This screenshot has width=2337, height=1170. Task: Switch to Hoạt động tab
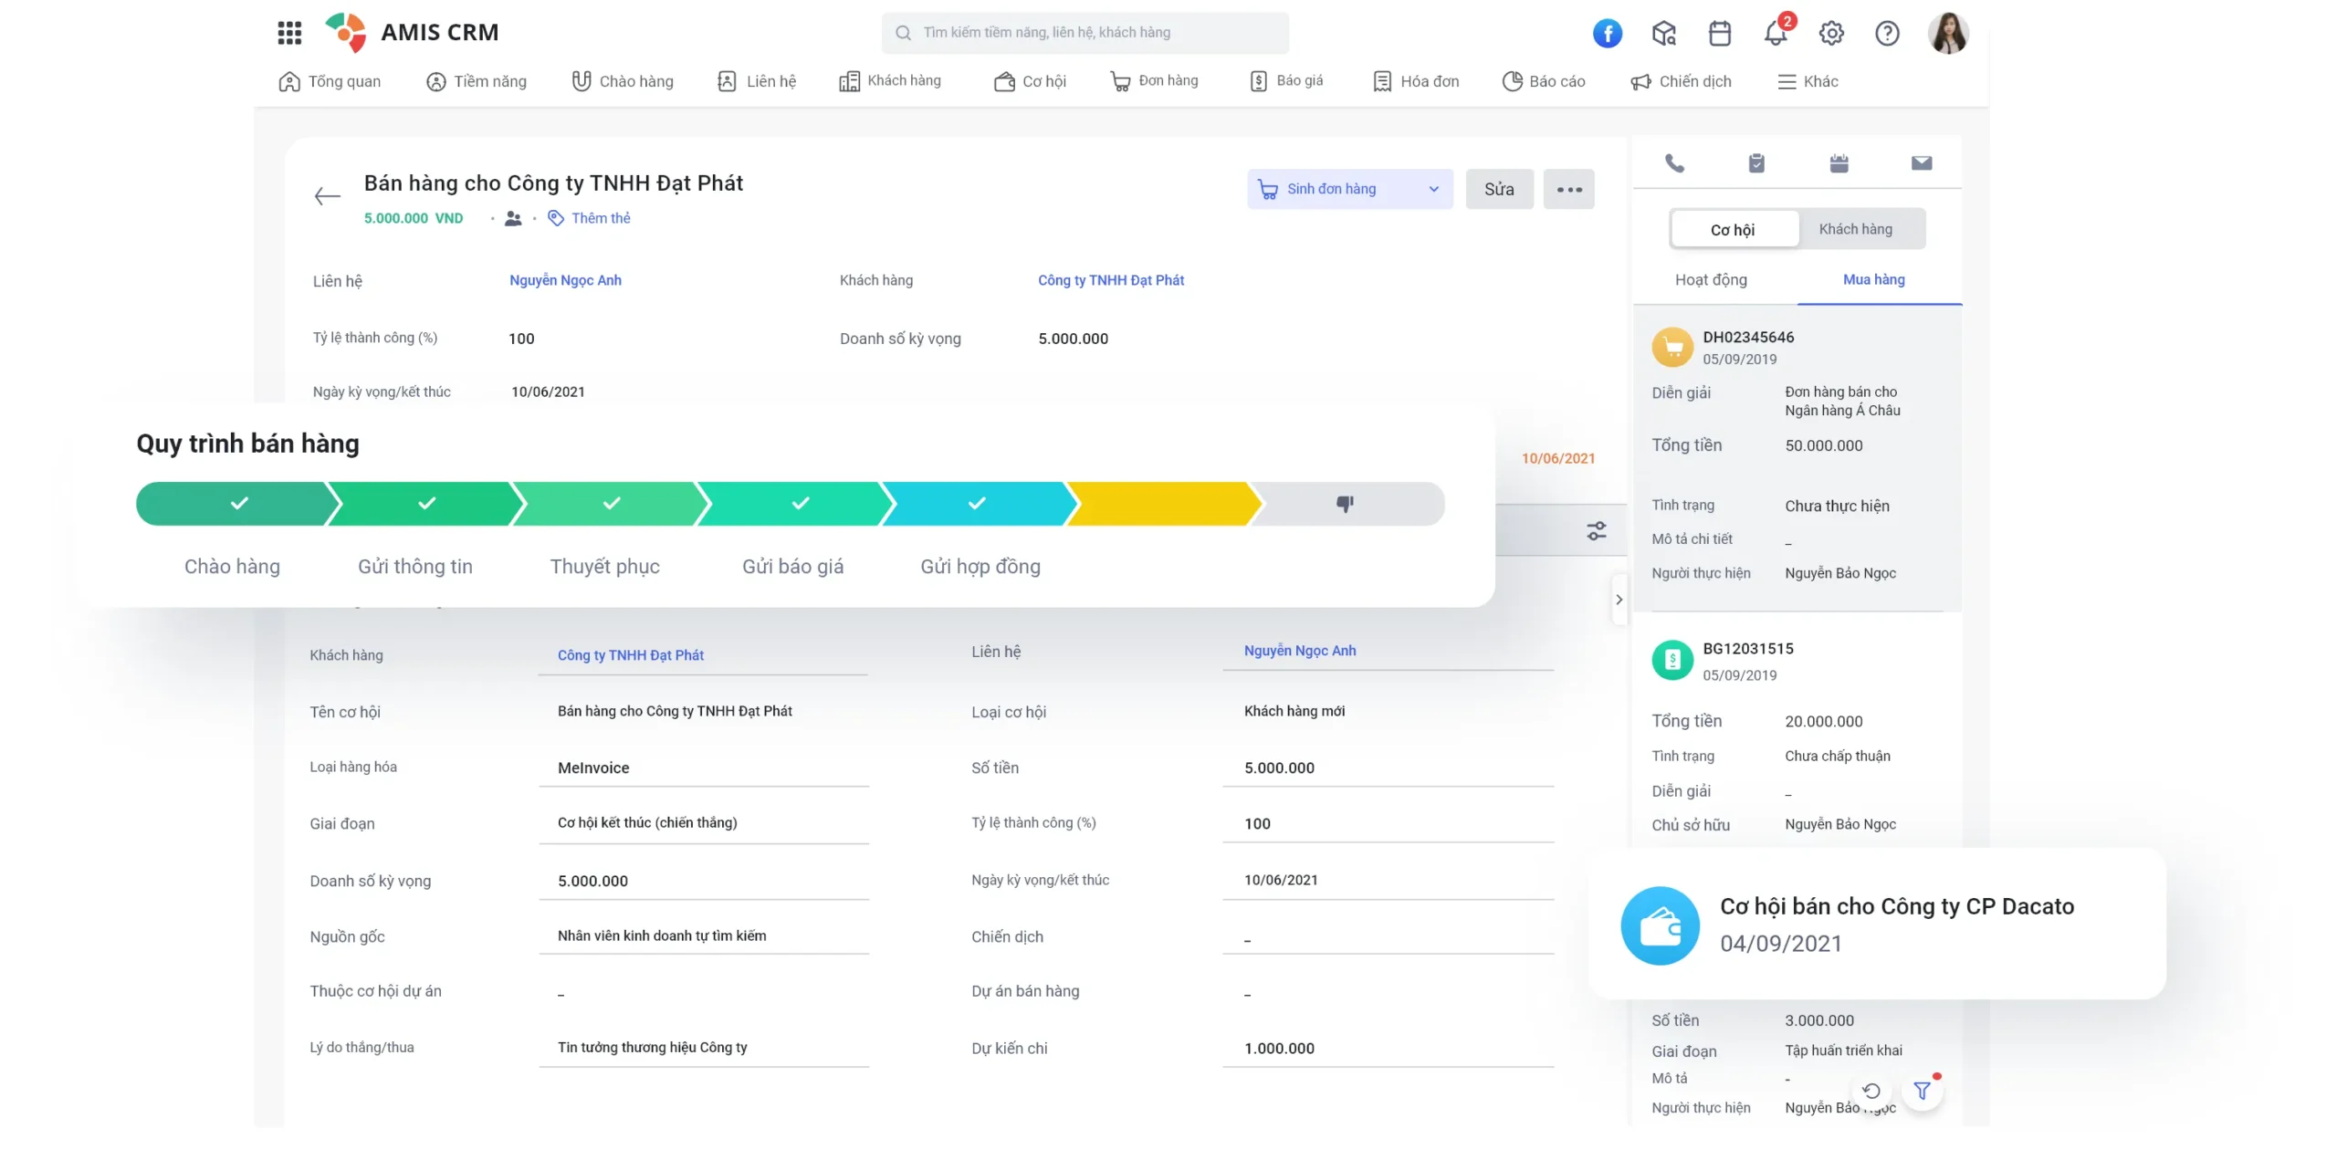(1710, 279)
